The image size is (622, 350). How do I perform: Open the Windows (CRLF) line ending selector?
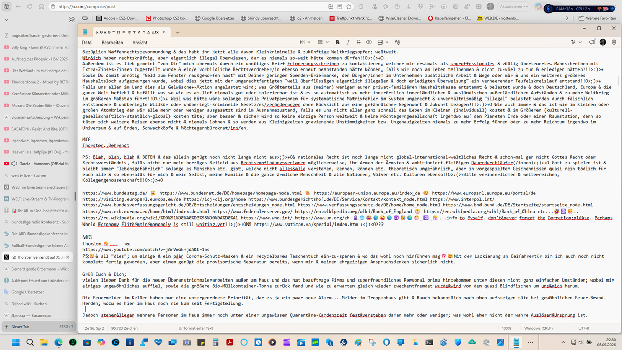[x=537, y=328]
